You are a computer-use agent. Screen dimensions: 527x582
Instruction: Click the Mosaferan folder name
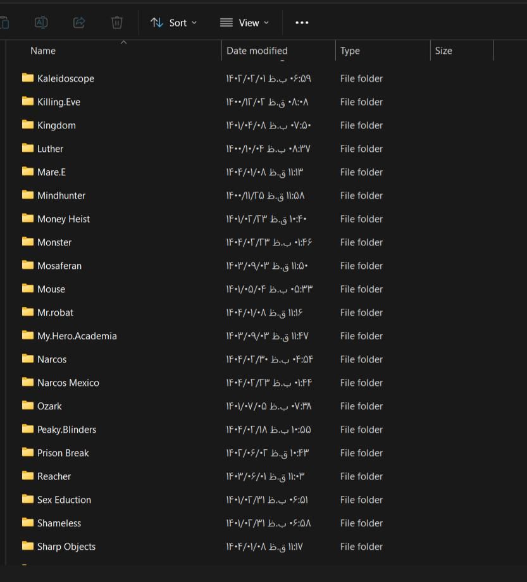[x=59, y=266]
